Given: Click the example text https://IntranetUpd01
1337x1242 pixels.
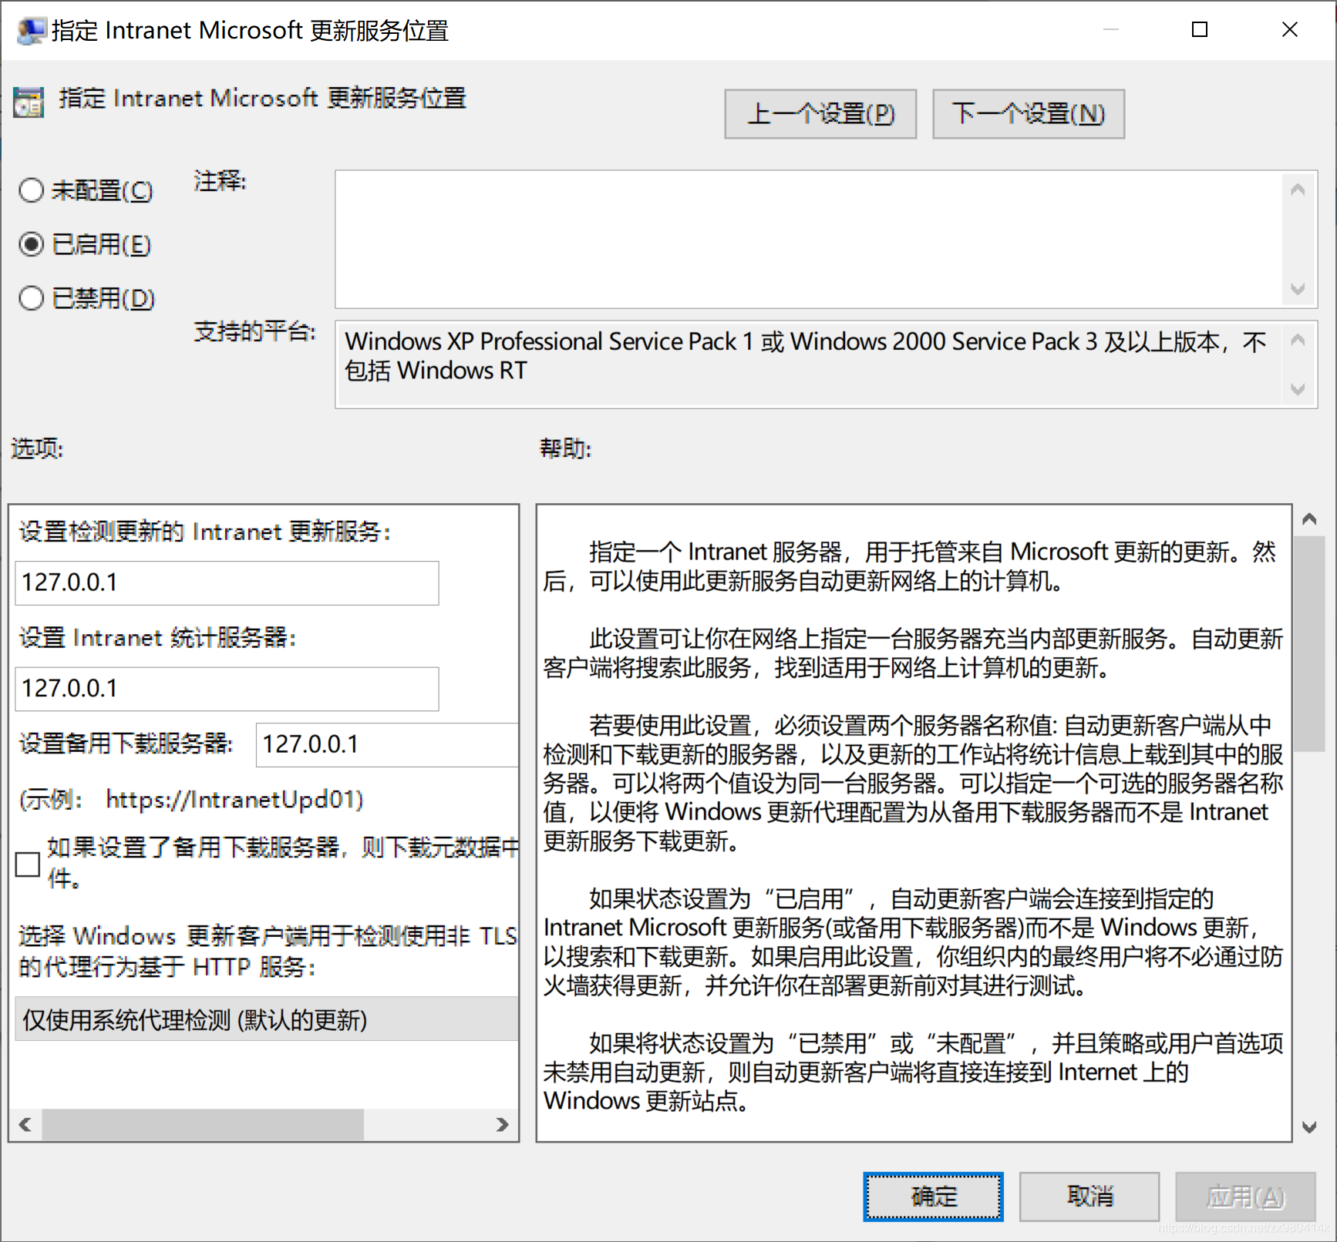Looking at the screenshot, I should coord(229,800).
